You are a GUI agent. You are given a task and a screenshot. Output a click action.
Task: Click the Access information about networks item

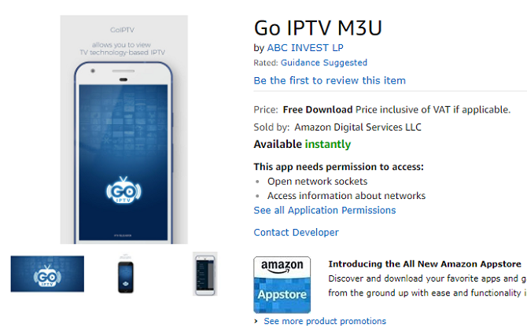pos(346,196)
